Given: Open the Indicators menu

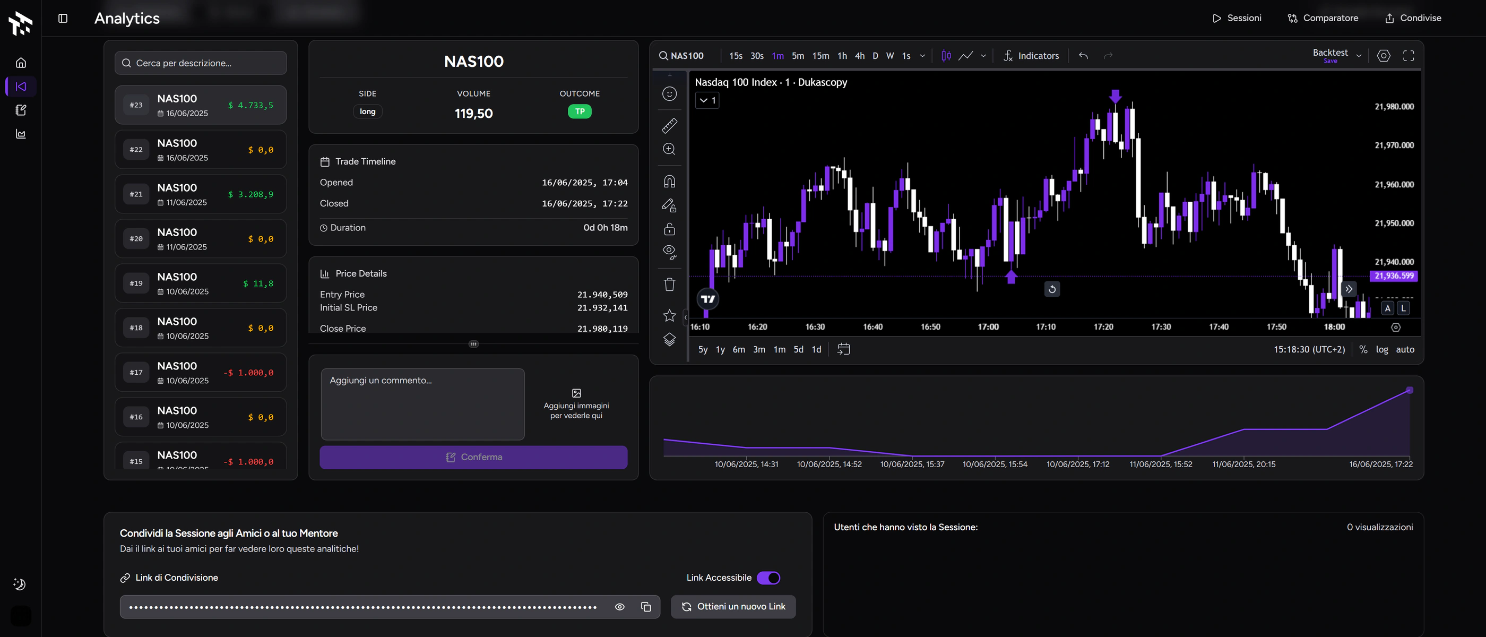Looking at the screenshot, I should 1031,56.
